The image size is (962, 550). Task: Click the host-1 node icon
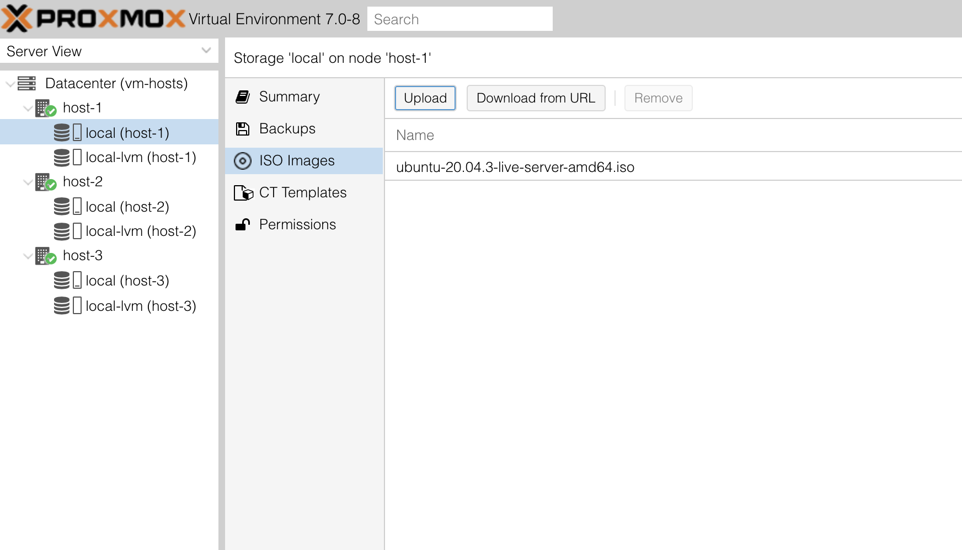click(46, 108)
